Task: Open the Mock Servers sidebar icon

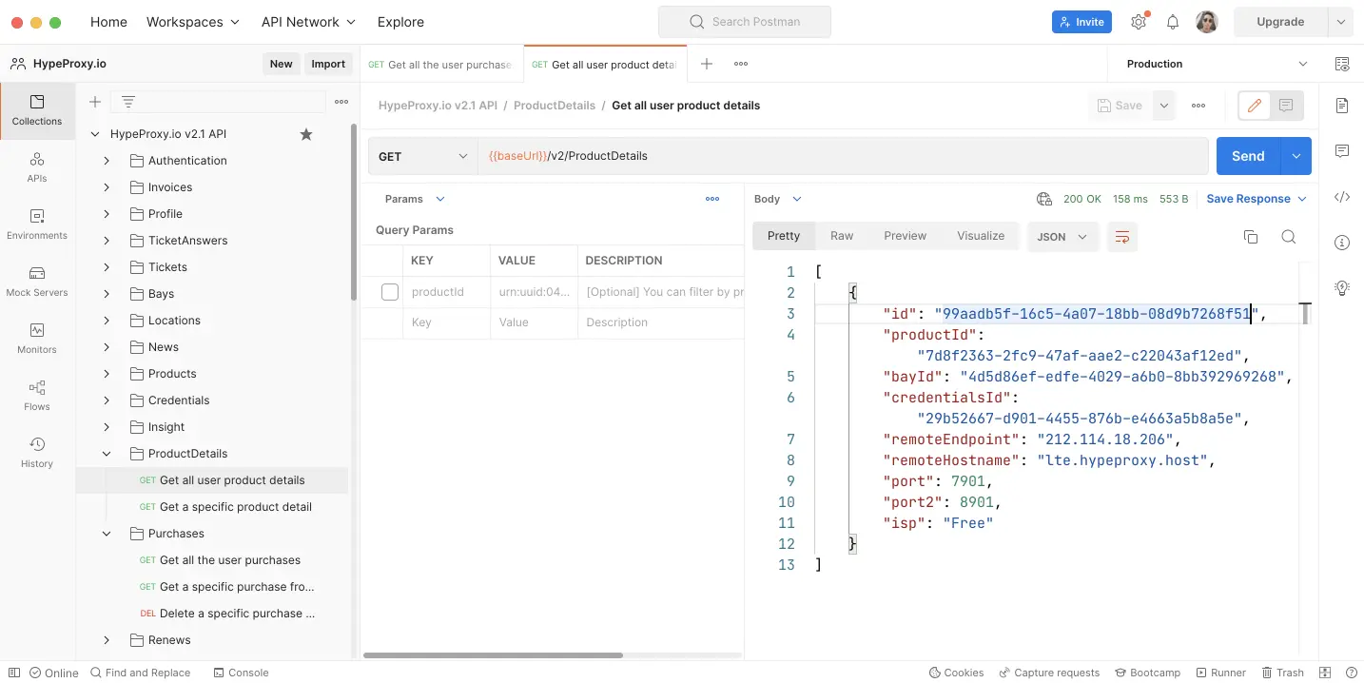Action: click(x=37, y=281)
